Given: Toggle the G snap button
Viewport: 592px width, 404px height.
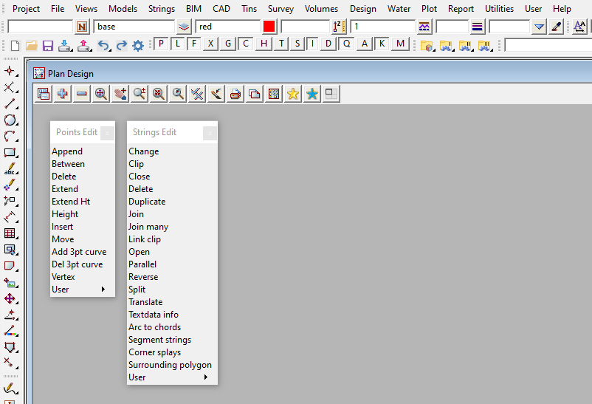Looking at the screenshot, I should tap(228, 44).
